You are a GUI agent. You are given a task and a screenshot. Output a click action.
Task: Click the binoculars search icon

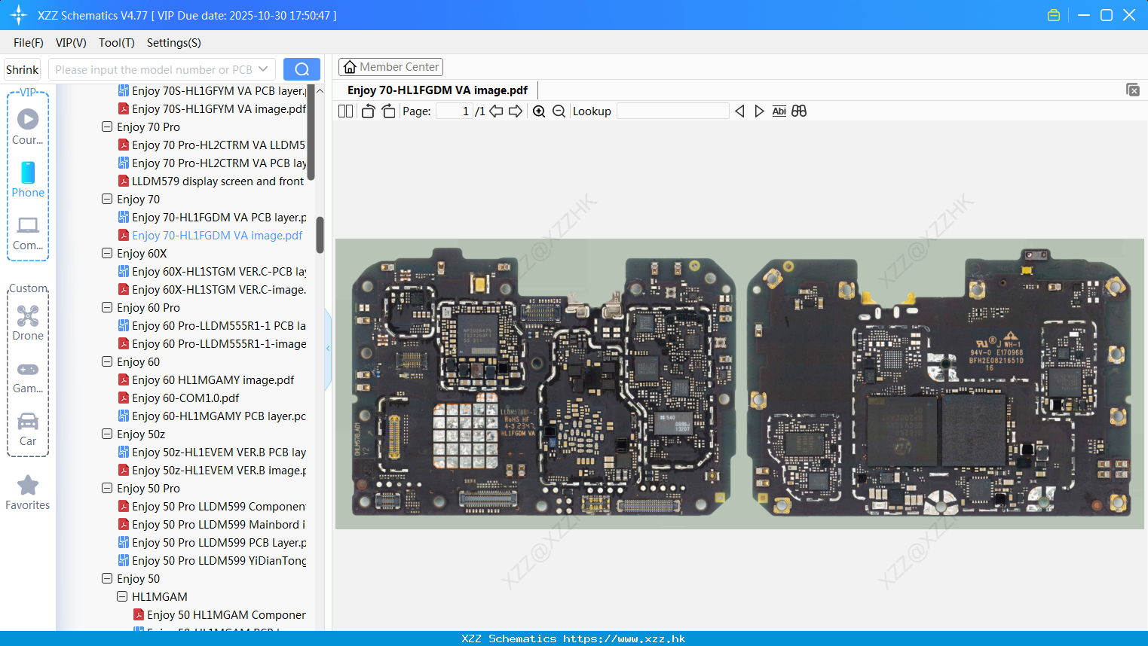pos(799,111)
